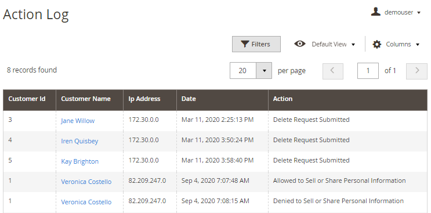Sort by the Date column header
Viewport: 431px width, 213px height.
(222, 99)
